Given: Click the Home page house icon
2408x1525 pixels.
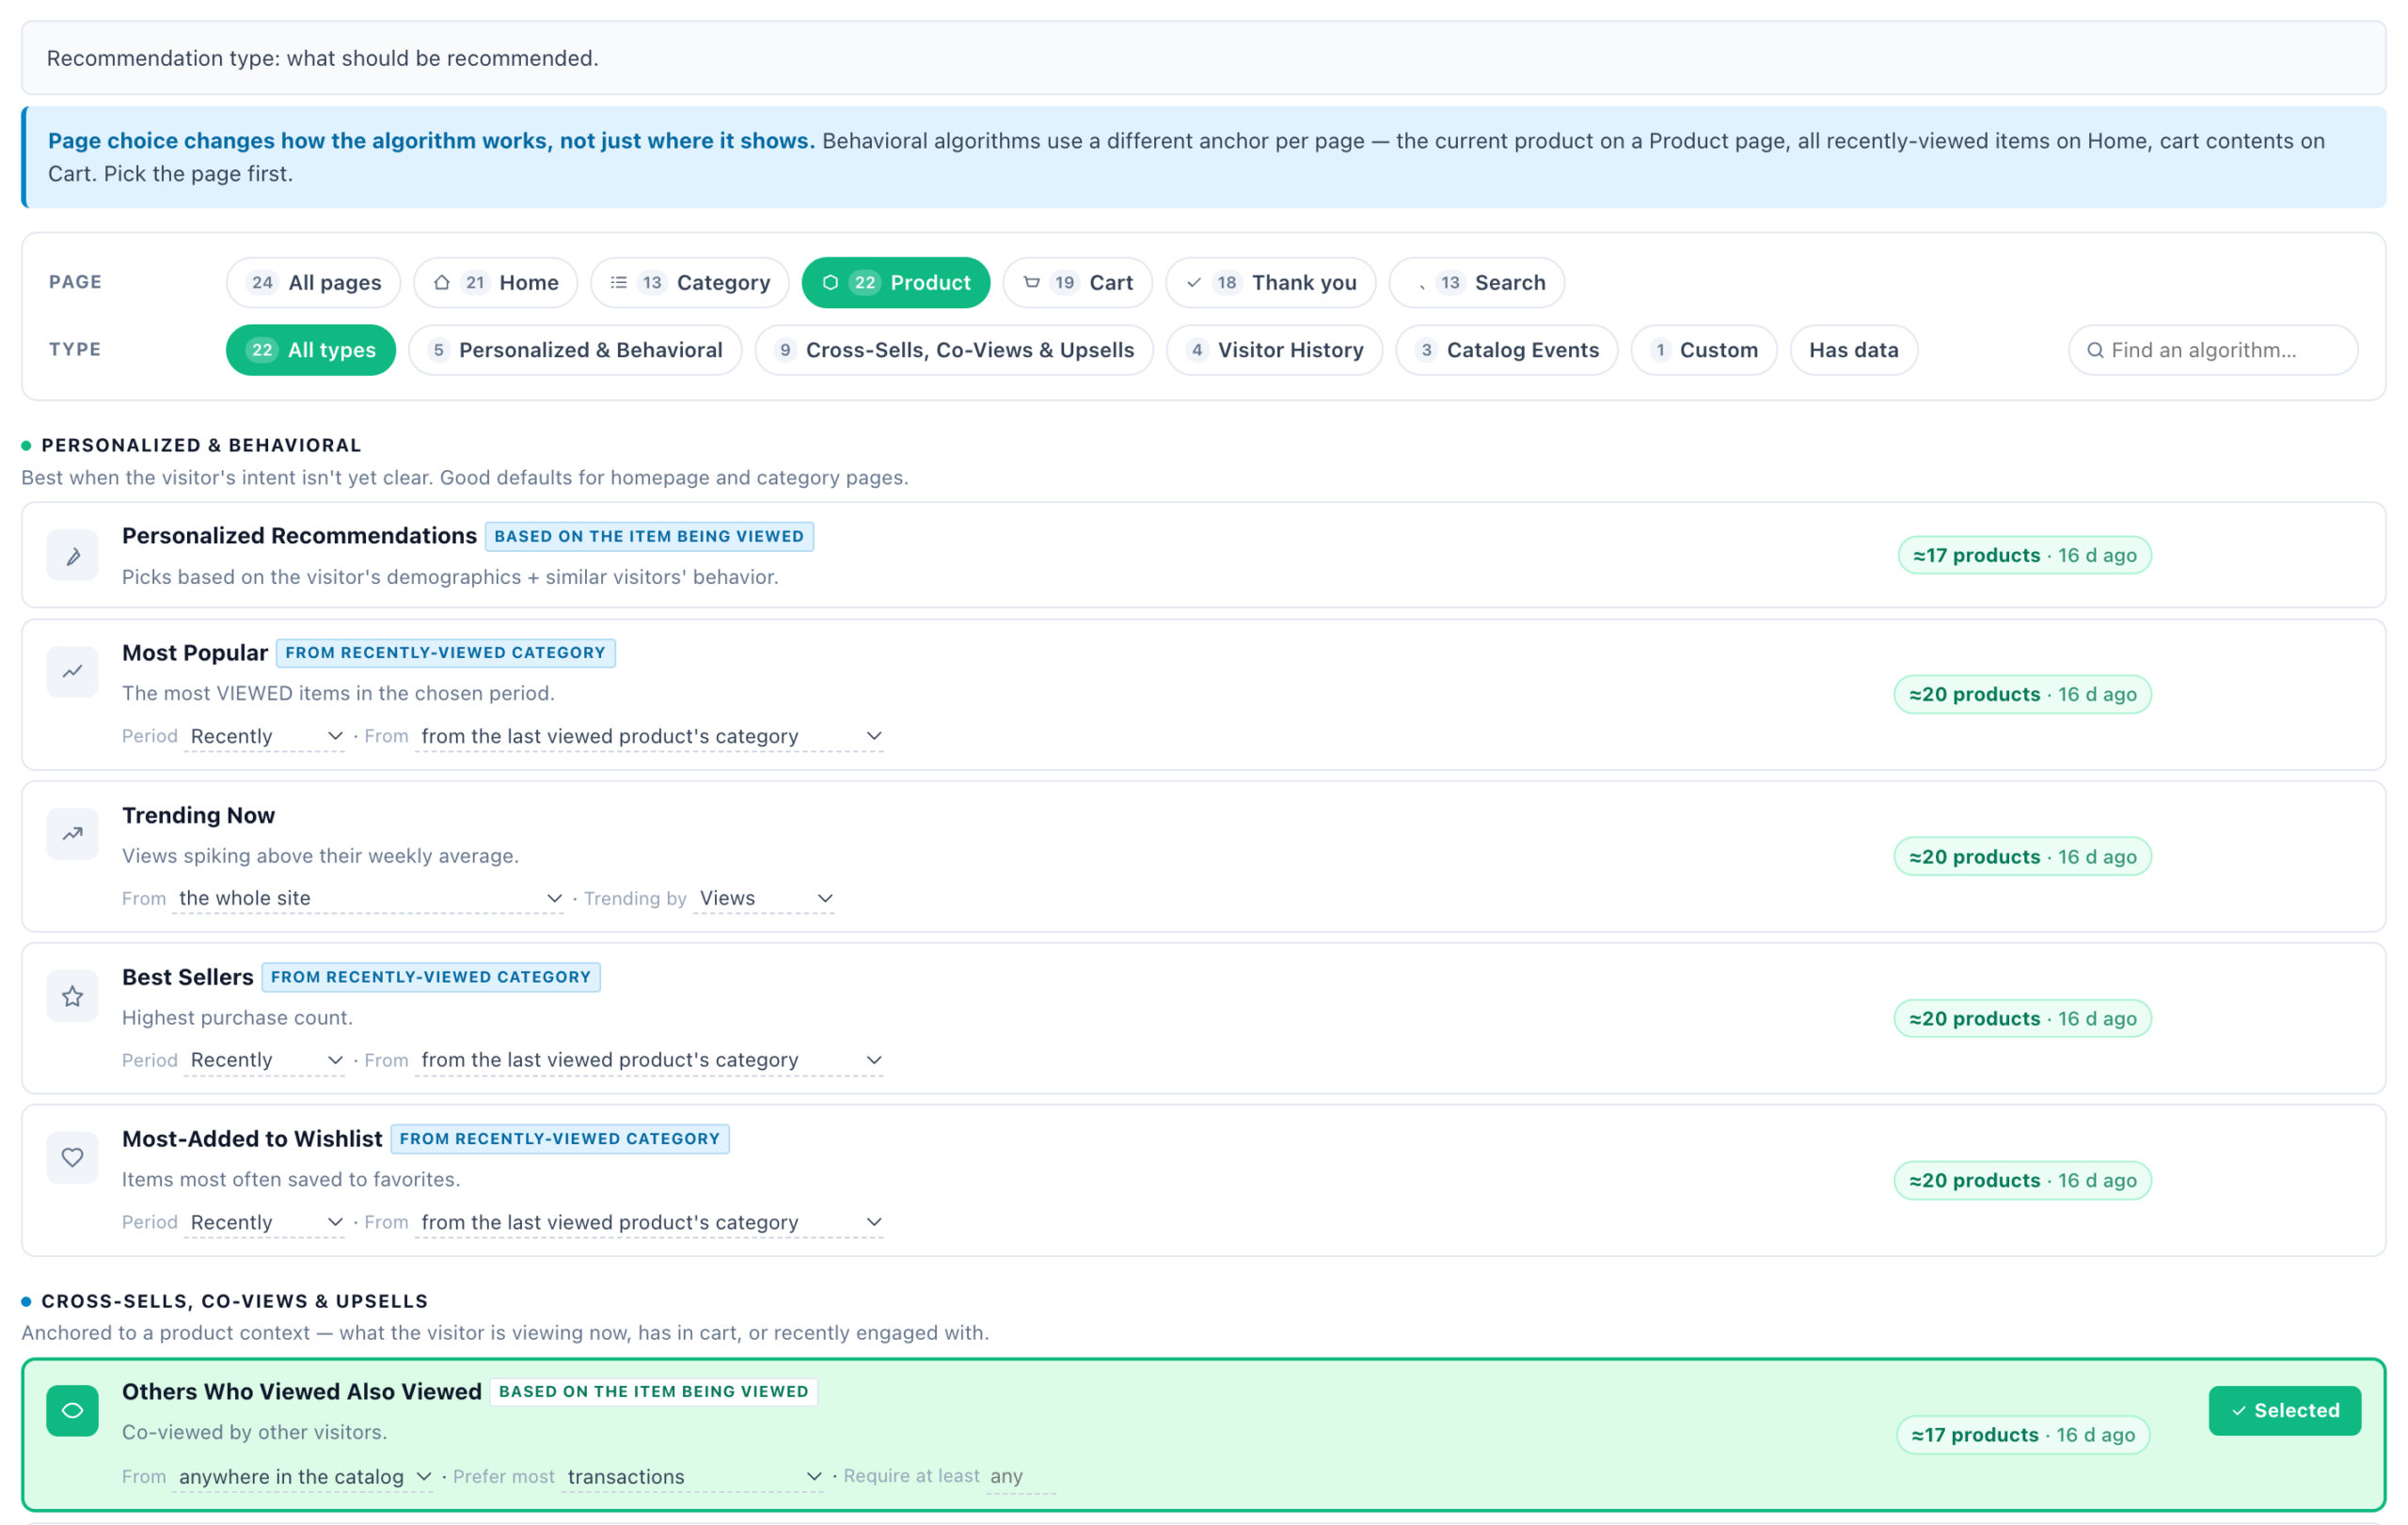Looking at the screenshot, I should [441, 283].
